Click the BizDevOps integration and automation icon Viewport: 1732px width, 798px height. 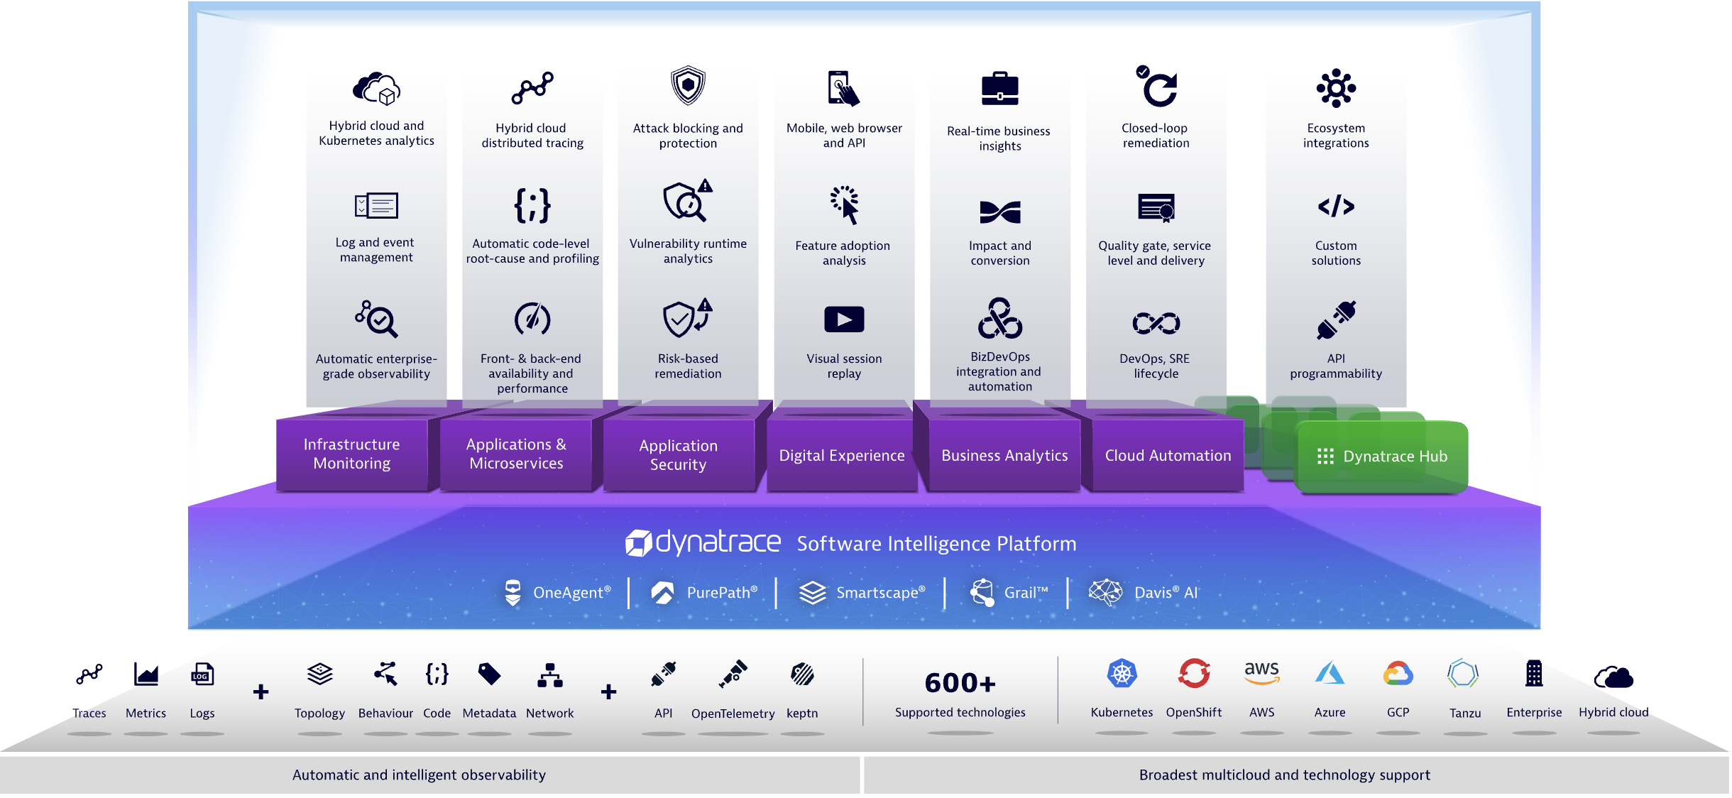pyautogui.click(x=999, y=318)
